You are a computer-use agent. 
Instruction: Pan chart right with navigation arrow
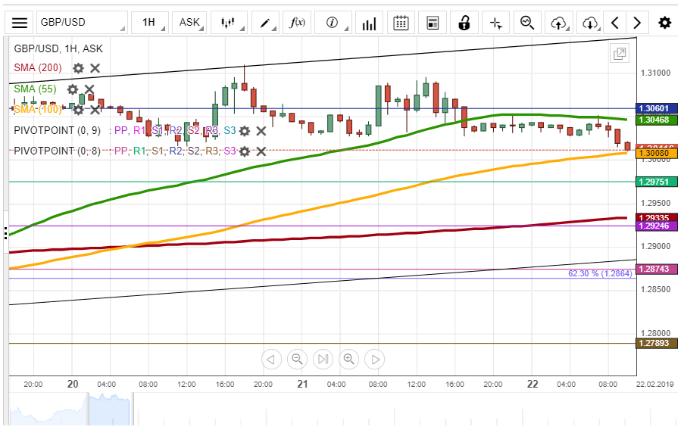[x=375, y=360]
